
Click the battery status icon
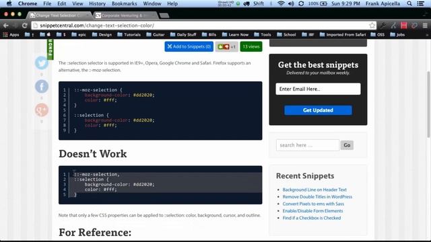(323, 3)
